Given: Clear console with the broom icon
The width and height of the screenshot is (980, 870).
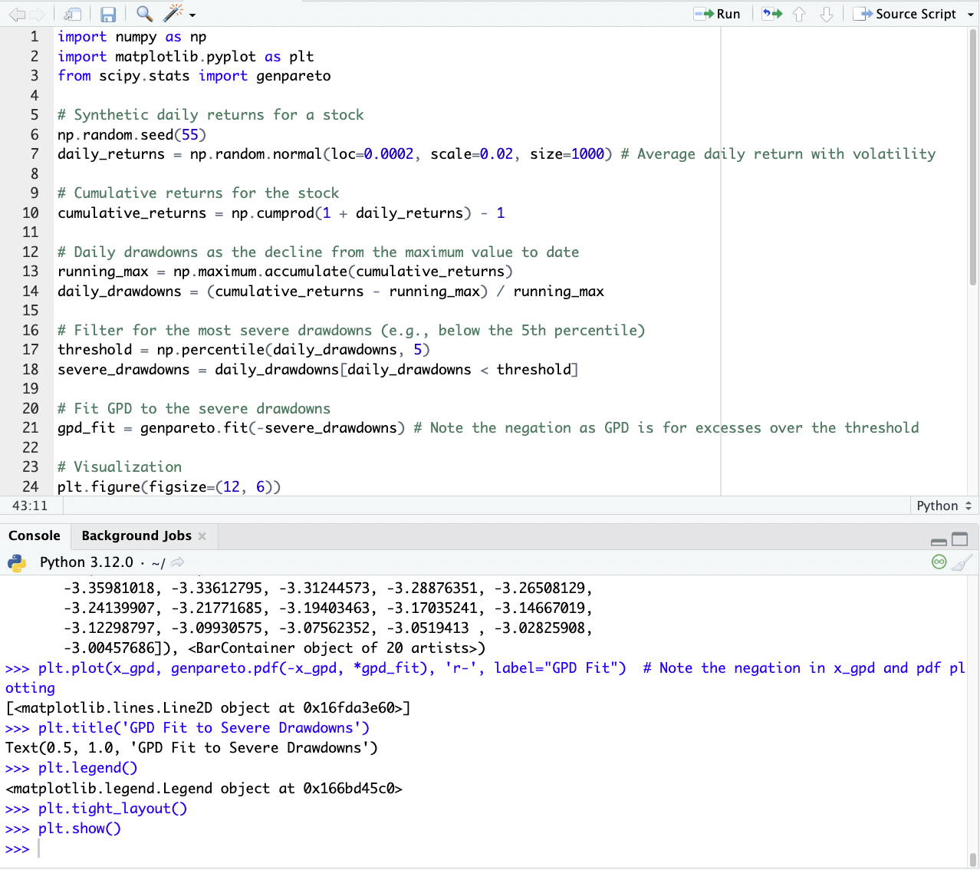Looking at the screenshot, I should click(962, 562).
